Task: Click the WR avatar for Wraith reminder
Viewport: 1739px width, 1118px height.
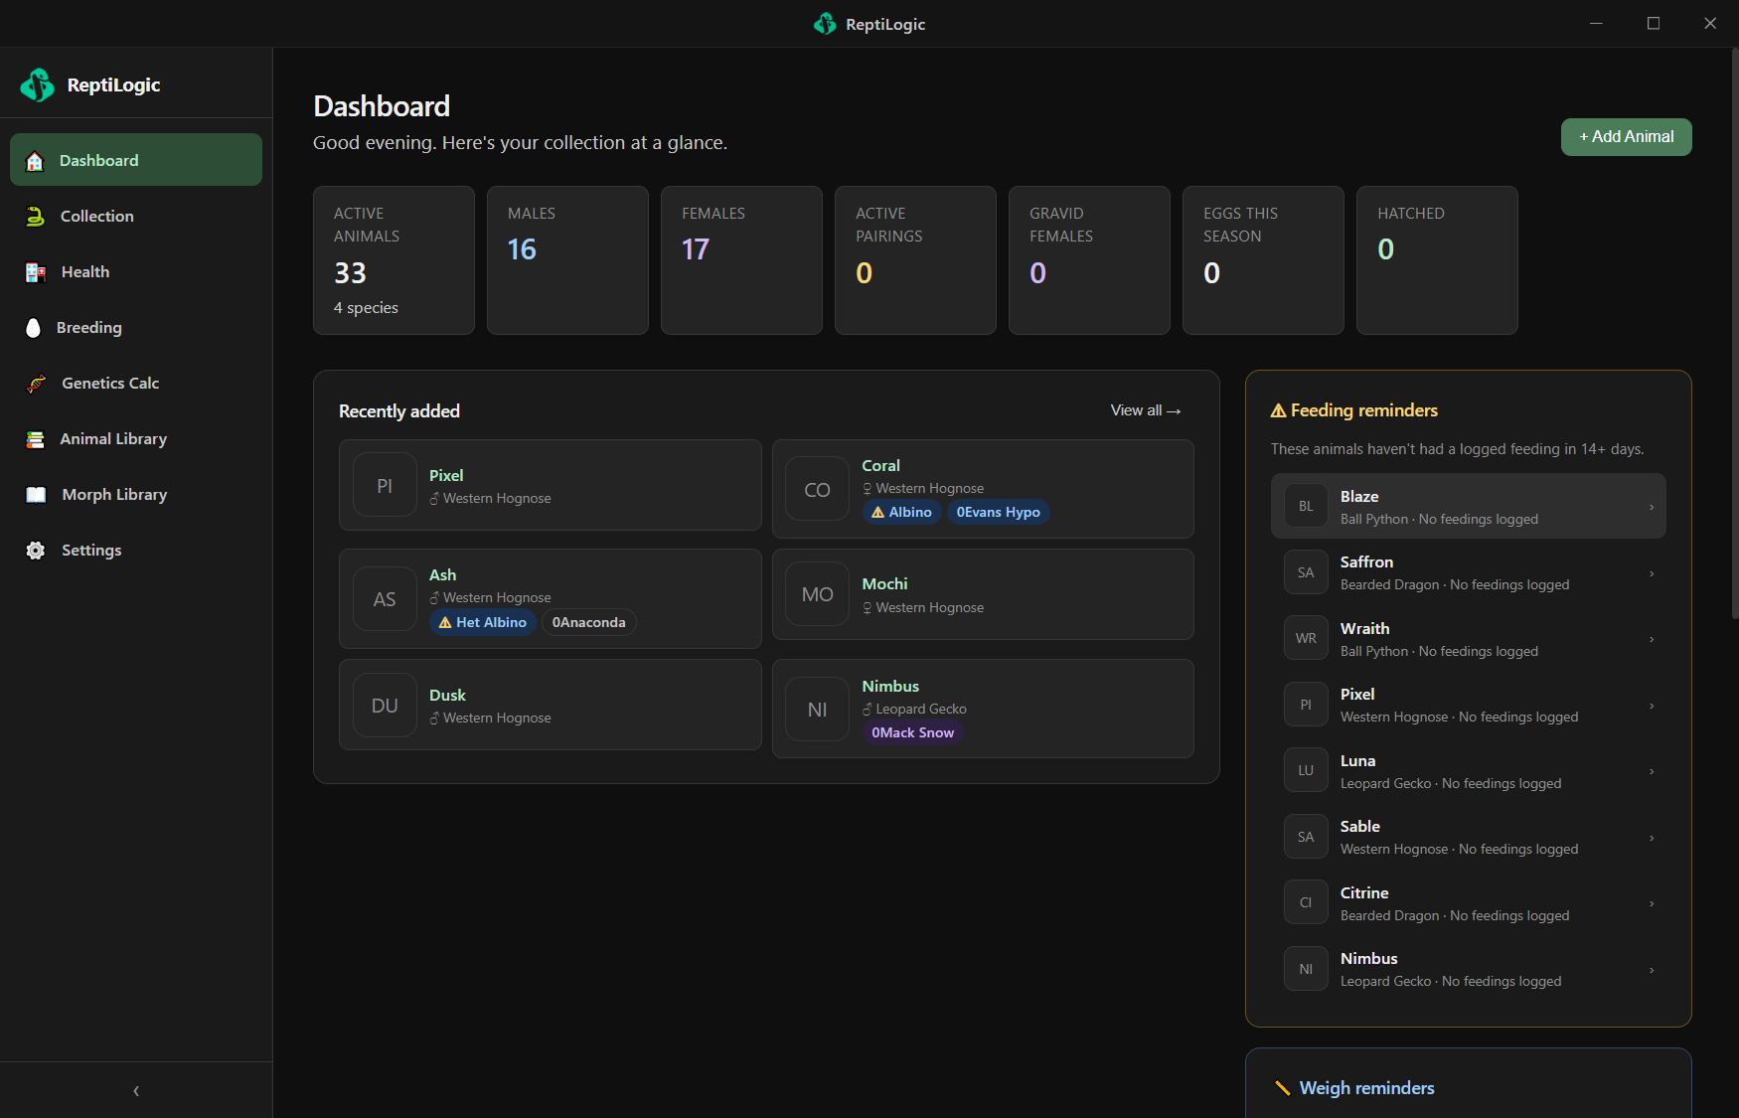Action: (x=1306, y=638)
